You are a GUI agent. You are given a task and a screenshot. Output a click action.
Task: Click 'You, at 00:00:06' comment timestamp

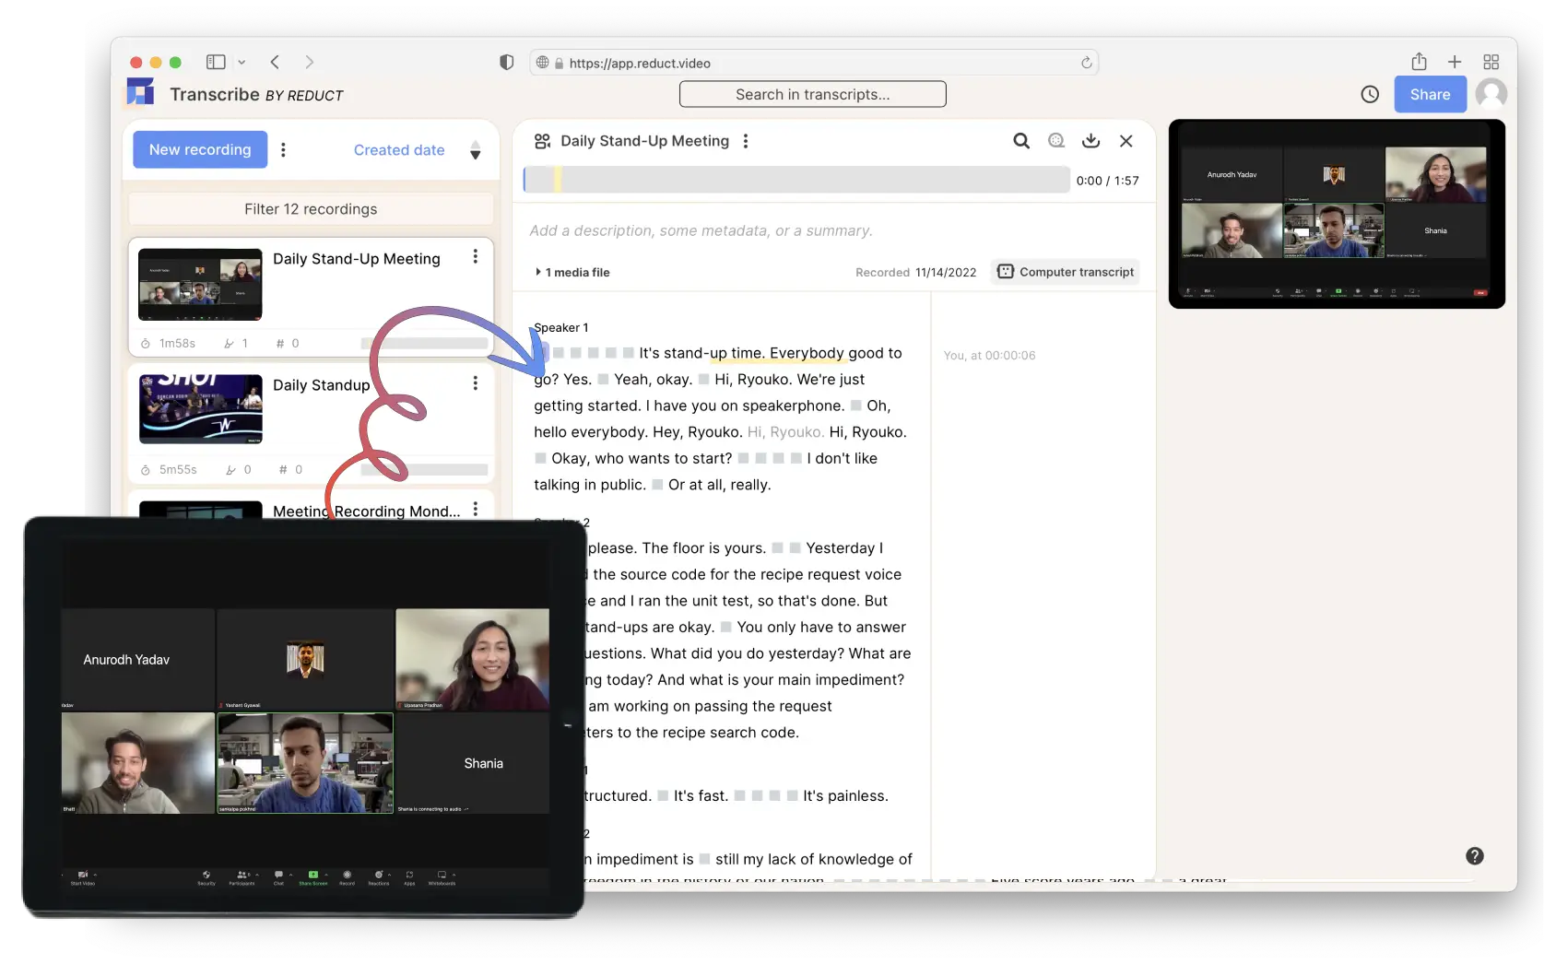point(989,355)
